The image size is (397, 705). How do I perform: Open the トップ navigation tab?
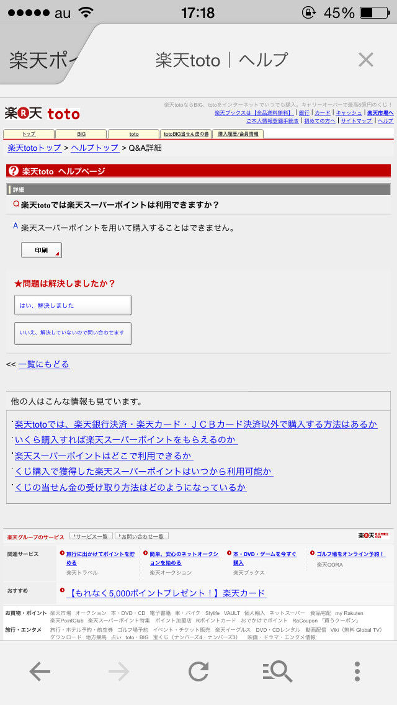pyautogui.click(x=29, y=134)
